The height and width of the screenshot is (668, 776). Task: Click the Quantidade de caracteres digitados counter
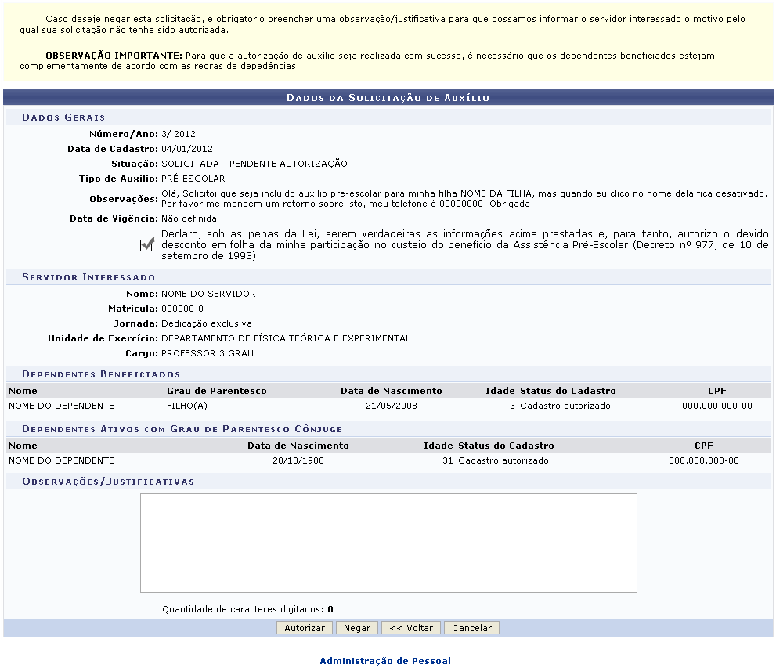(x=247, y=608)
